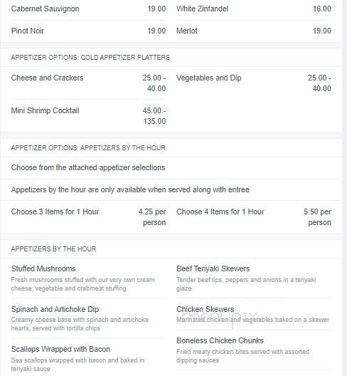Select White Zinfandel from the wine list
This screenshot has width=347, height=376.
[x=202, y=9]
